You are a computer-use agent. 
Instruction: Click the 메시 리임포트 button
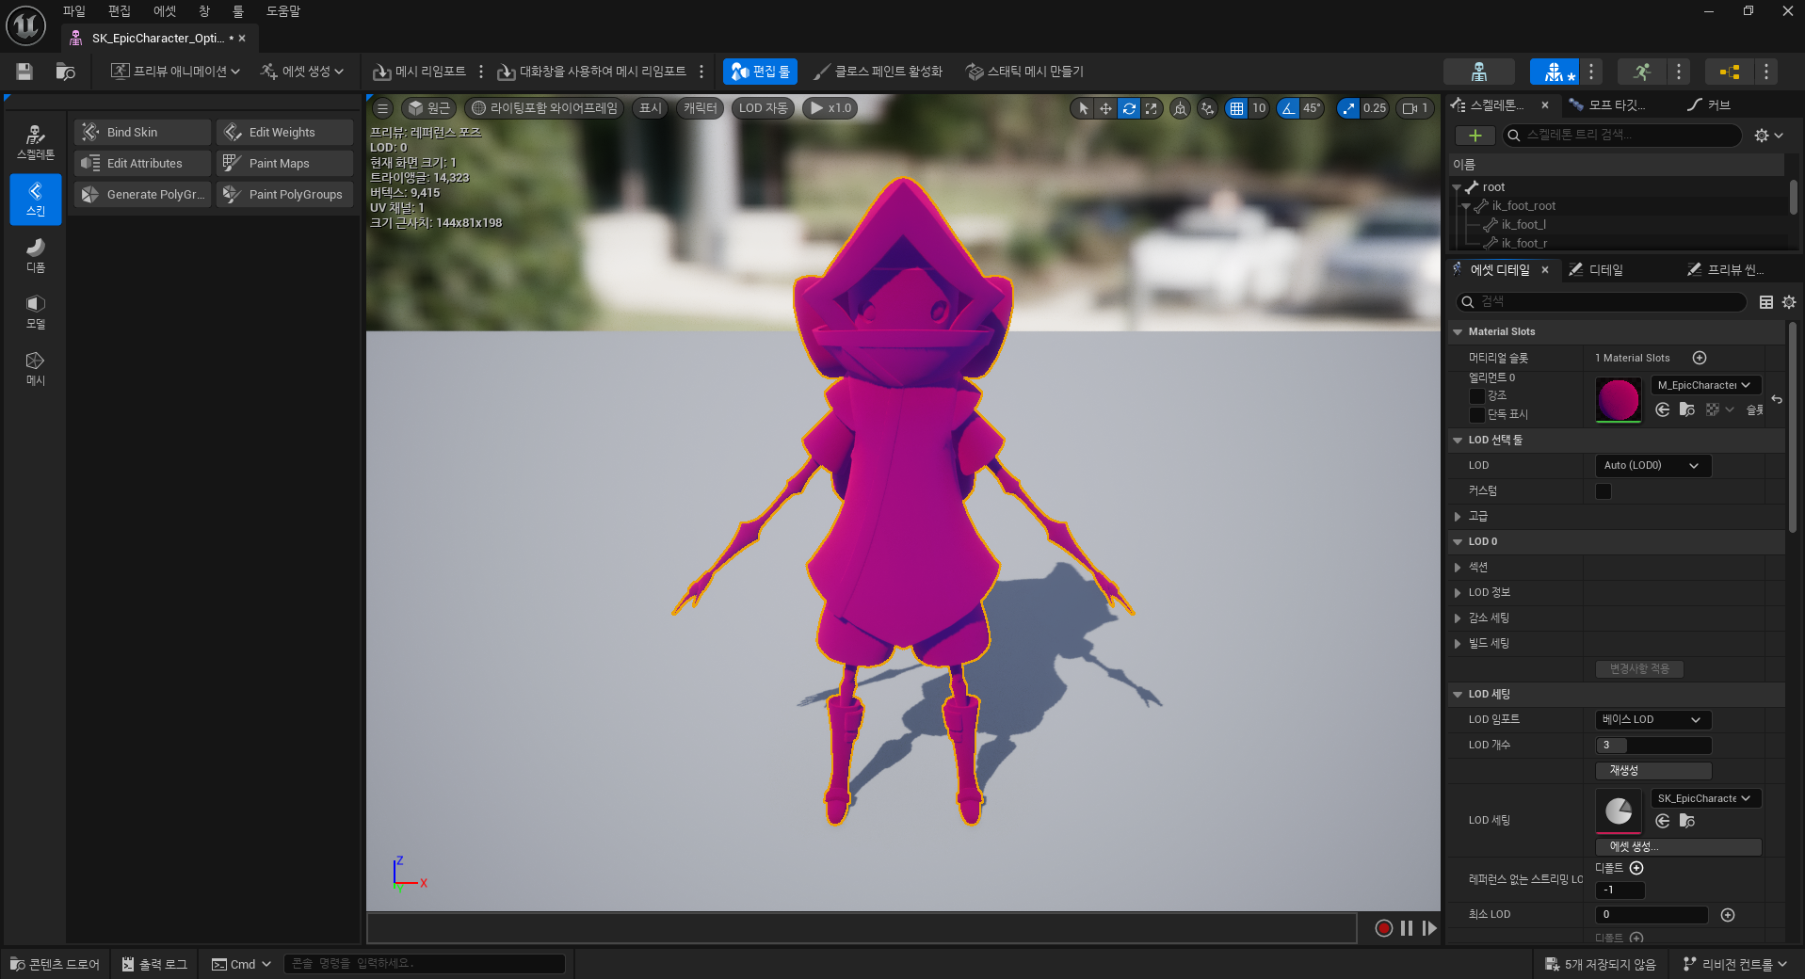(420, 72)
